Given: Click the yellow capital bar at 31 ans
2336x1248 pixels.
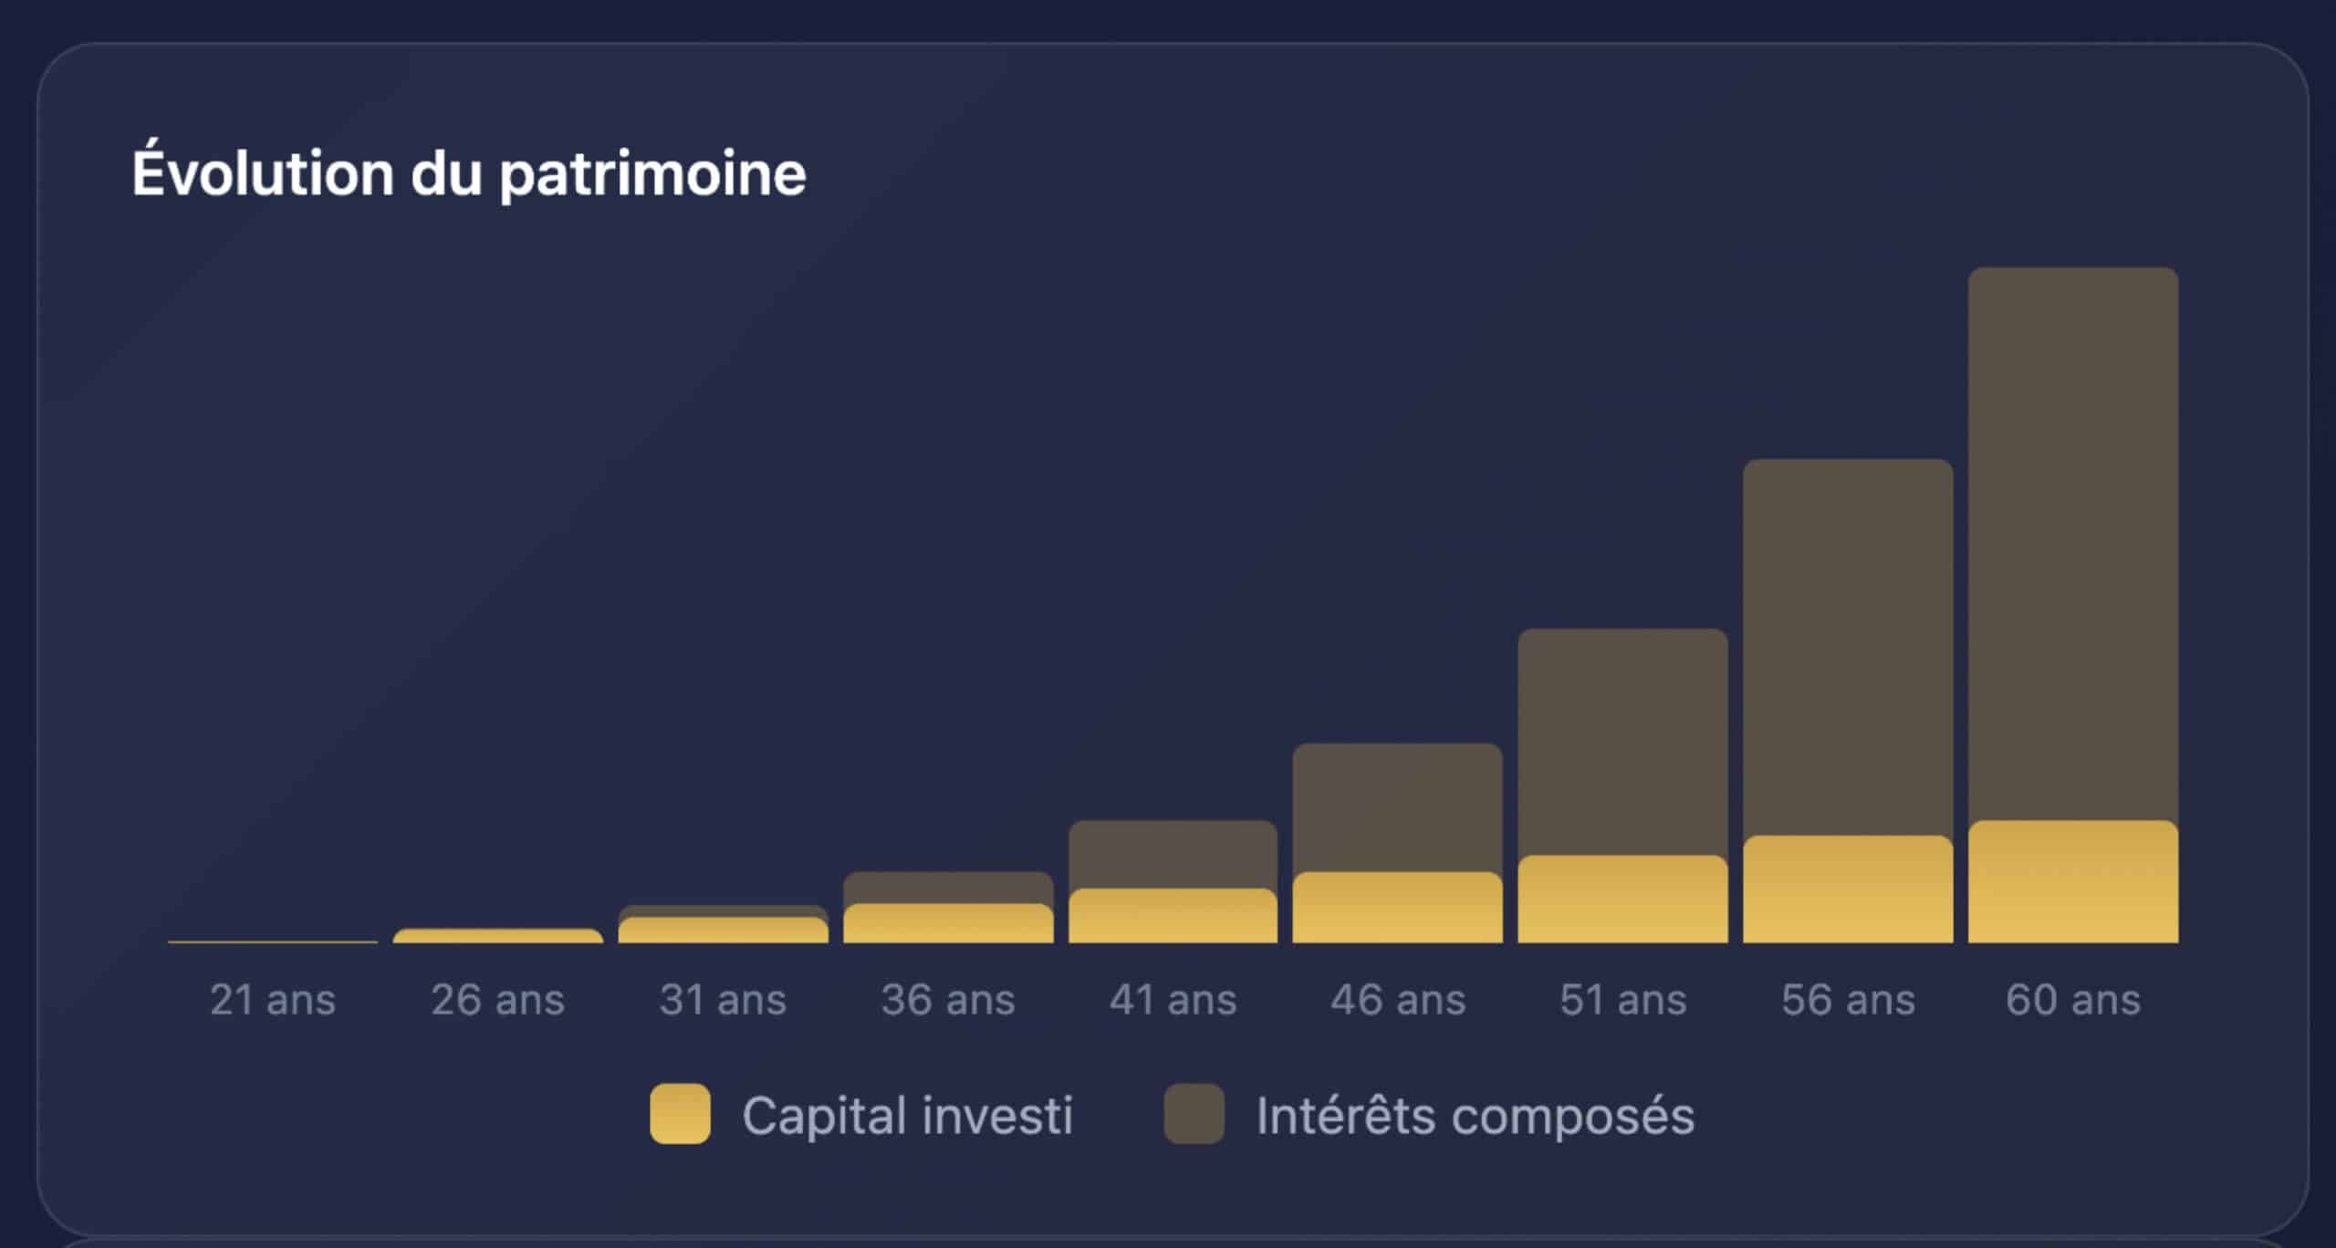Looking at the screenshot, I should (x=723, y=931).
